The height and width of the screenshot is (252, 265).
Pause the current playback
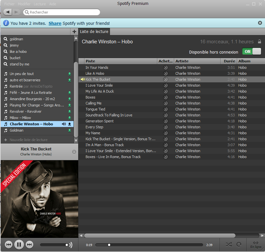pyautogui.click(x=19, y=245)
